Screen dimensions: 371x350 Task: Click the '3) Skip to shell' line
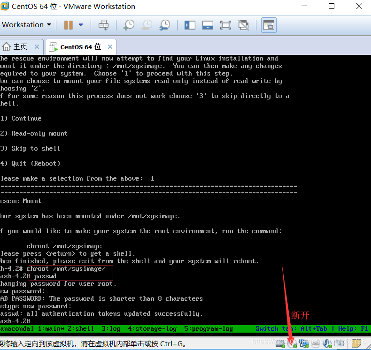tap(30, 148)
